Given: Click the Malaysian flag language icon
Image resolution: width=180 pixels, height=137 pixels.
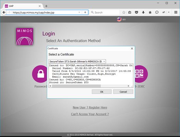Looking at the screenshot, I should [x=119, y=20].
